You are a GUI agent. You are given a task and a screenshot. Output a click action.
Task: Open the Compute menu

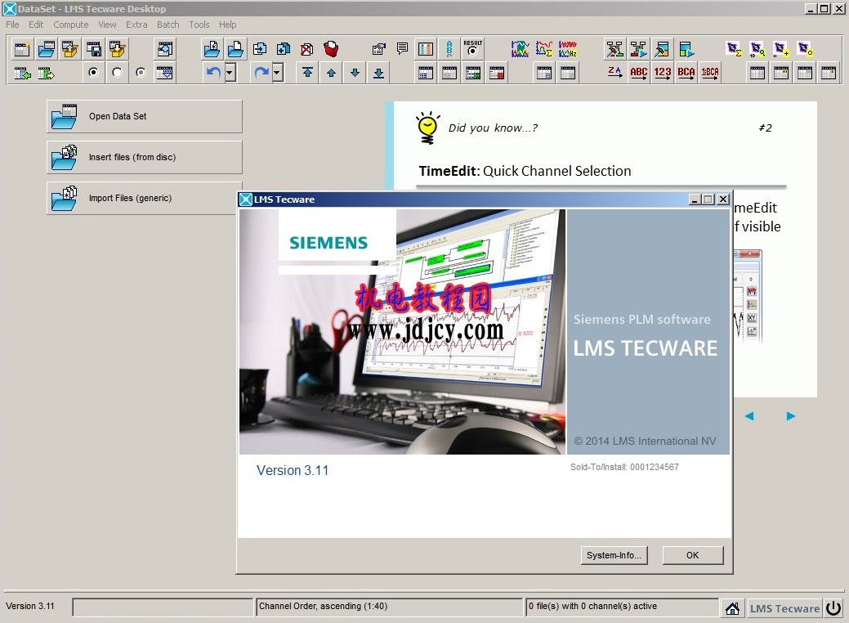[x=71, y=25]
